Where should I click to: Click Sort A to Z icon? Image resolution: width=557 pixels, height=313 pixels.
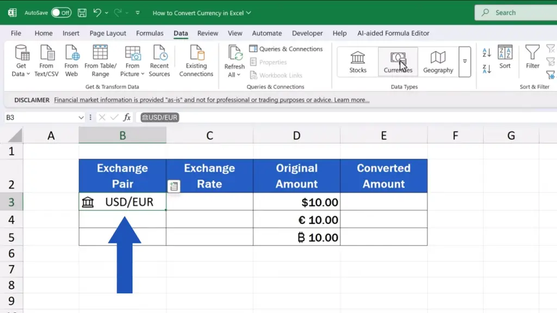[x=487, y=53]
